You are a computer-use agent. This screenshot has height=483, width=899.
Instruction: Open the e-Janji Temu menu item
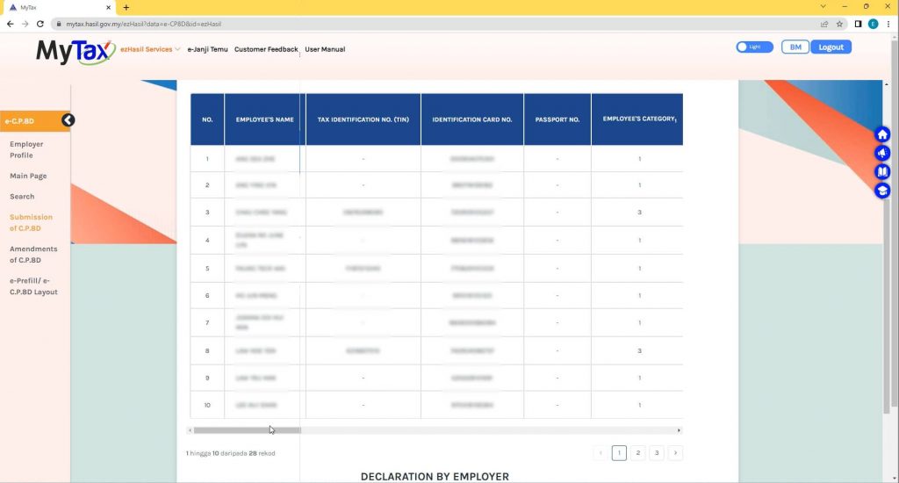click(207, 49)
